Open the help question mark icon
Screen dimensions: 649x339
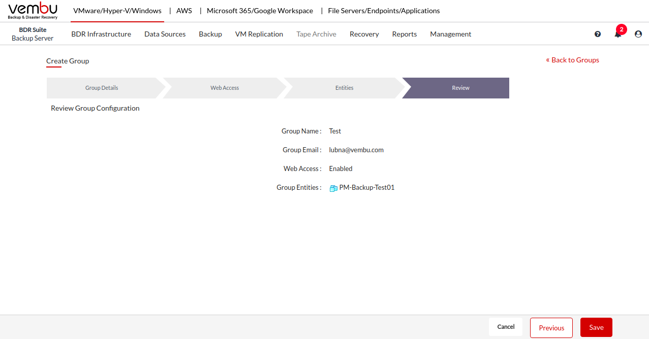(598, 34)
